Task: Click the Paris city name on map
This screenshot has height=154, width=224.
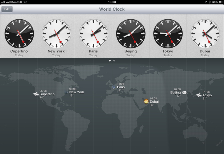Action: click(x=121, y=87)
